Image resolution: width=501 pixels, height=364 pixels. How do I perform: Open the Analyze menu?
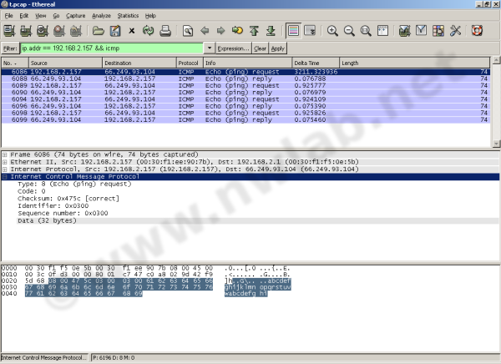[101, 16]
